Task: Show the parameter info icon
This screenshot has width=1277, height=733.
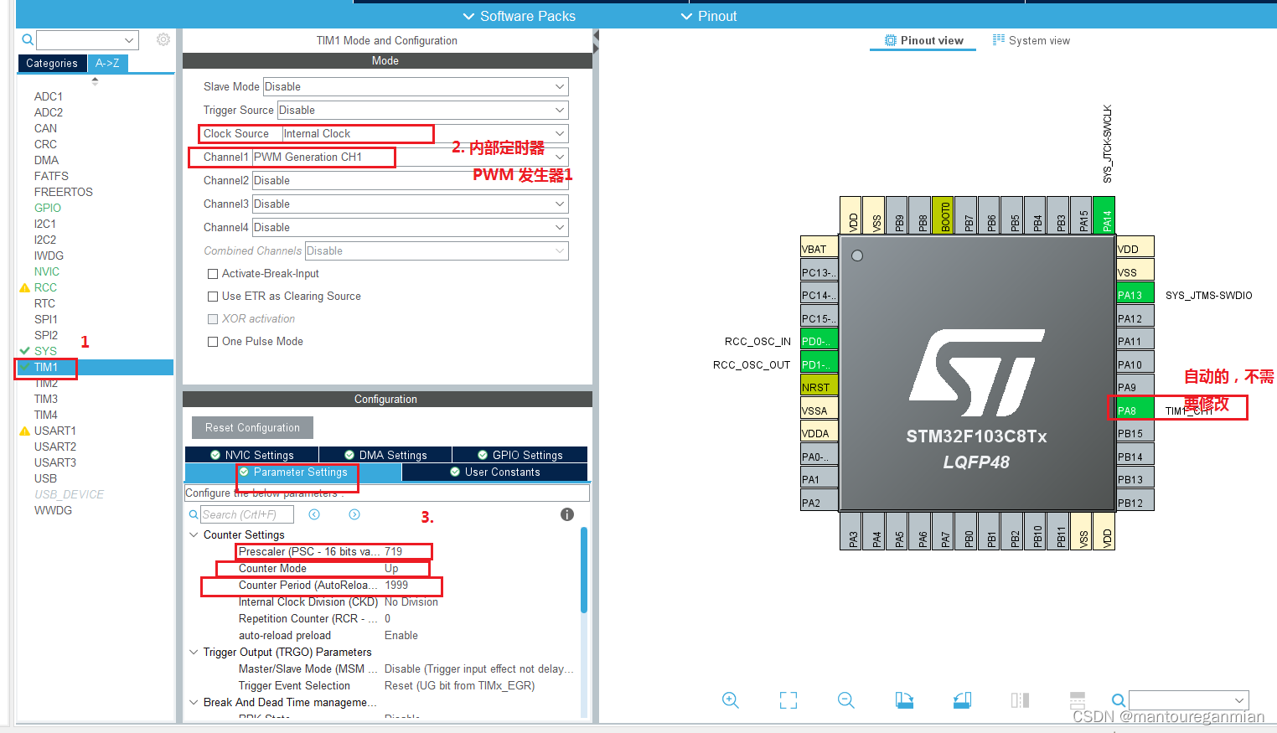Action: pos(567,514)
